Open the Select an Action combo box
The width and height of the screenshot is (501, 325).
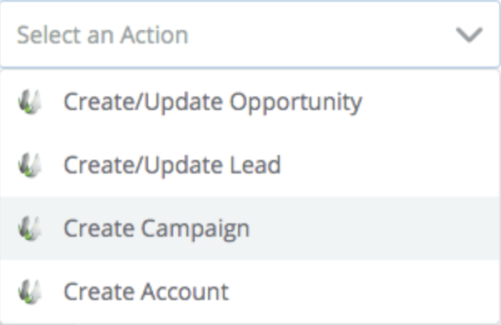tap(250, 34)
